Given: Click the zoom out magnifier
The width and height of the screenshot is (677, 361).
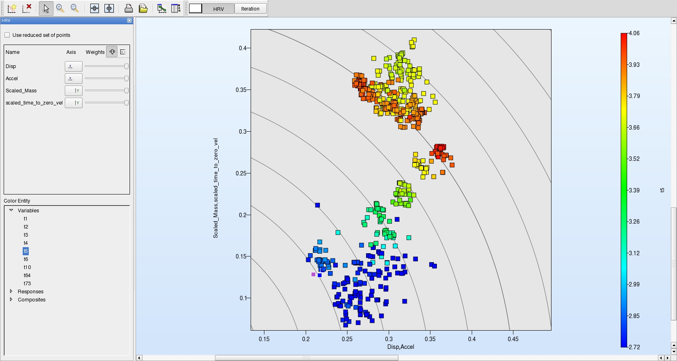Looking at the screenshot, I should [75, 8].
